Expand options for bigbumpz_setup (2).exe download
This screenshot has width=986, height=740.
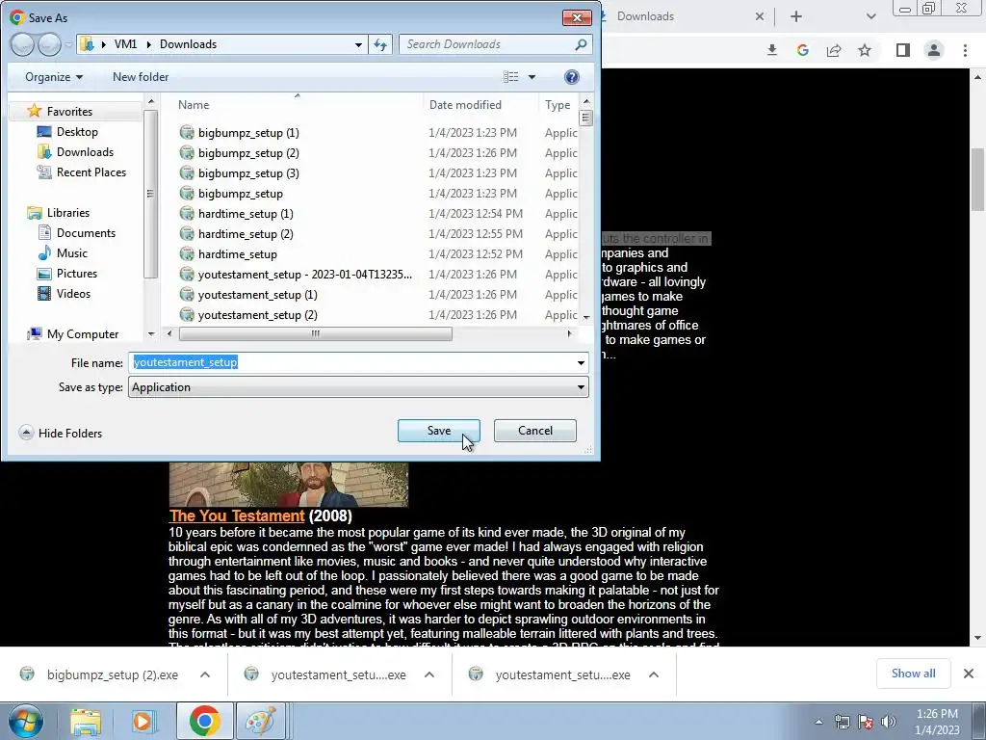click(x=205, y=674)
